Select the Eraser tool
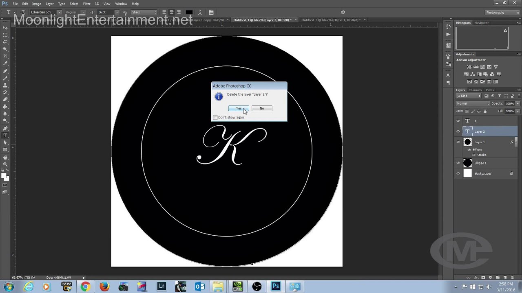This screenshot has width=522, height=293. pyautogui.click(x=5, y=99)
